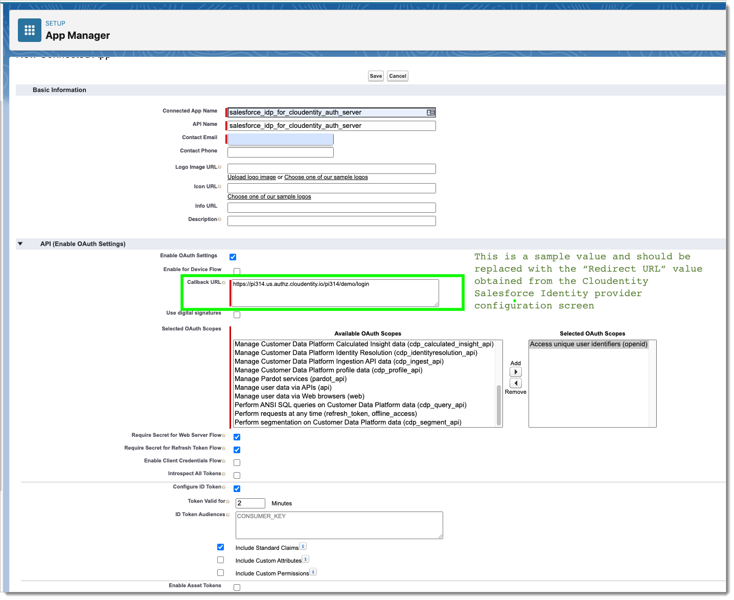Image resolution: width=734 pixels, height=600 pixels.
Task: Select 'Perform requests at any time' scope
Action: point(326,414)
